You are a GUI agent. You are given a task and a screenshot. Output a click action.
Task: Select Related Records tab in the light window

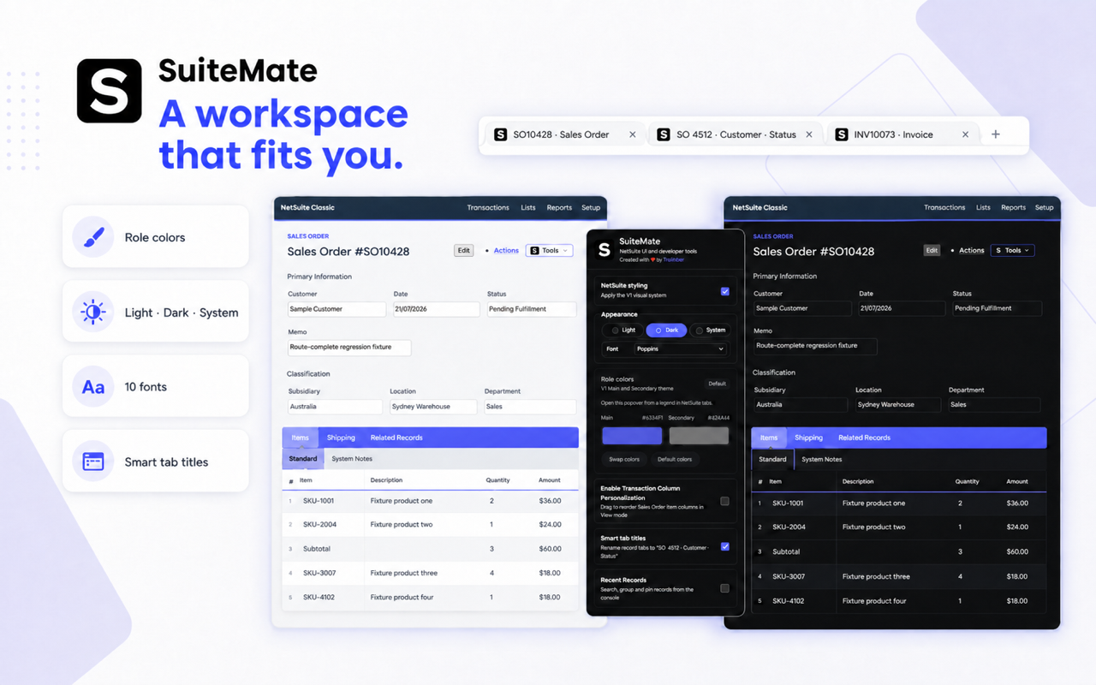[x=396, y=438]
